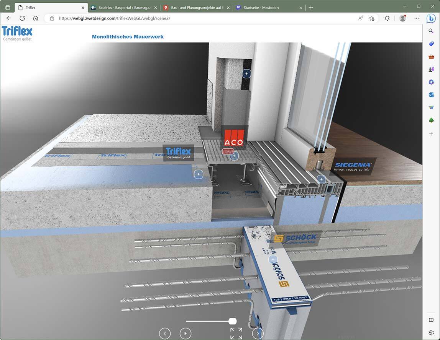
Task: Open hotspot plus on Schöck element
Action: point(273,260)
